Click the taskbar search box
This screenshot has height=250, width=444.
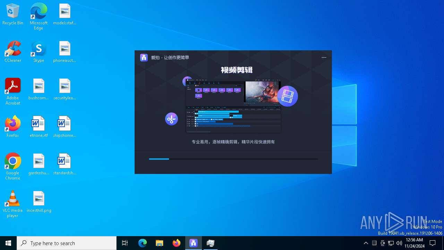coord(67,243)
